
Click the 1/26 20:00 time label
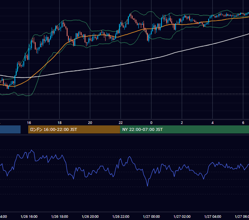pyautogui.click(x=90, y=216)
